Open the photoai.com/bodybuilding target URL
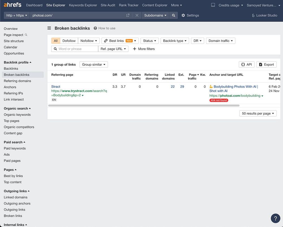Viewport: 283px width, 227px height. point(235,96)
